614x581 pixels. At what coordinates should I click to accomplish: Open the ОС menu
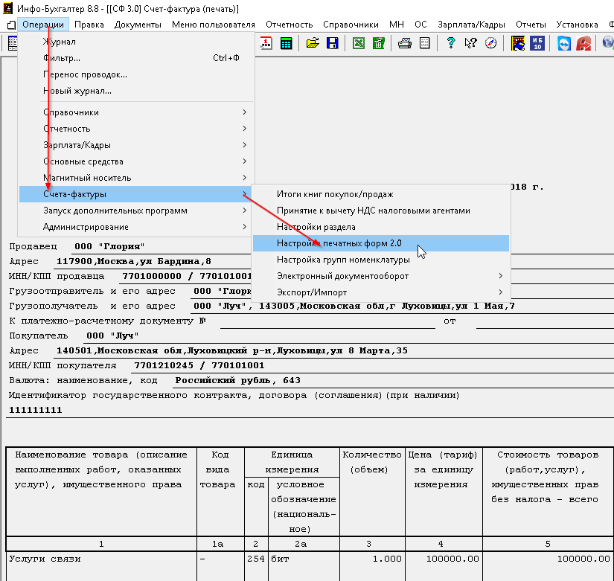coord(421,25)
